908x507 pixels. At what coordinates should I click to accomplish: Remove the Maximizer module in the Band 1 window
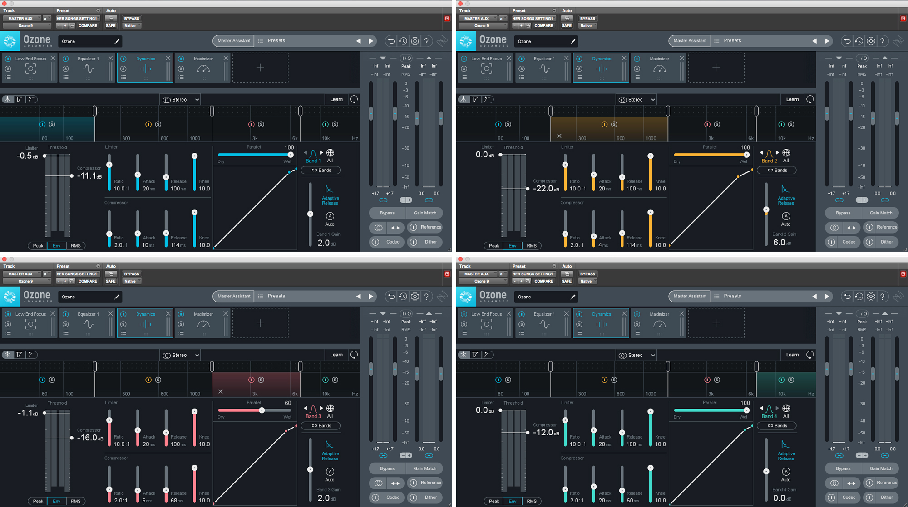(226, 58)
